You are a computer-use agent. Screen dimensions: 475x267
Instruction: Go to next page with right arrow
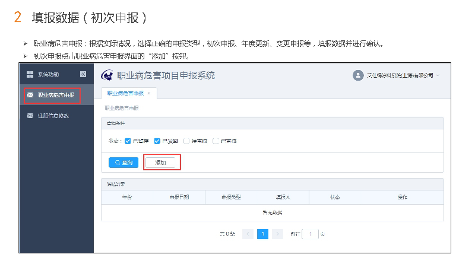pos(277,234)
